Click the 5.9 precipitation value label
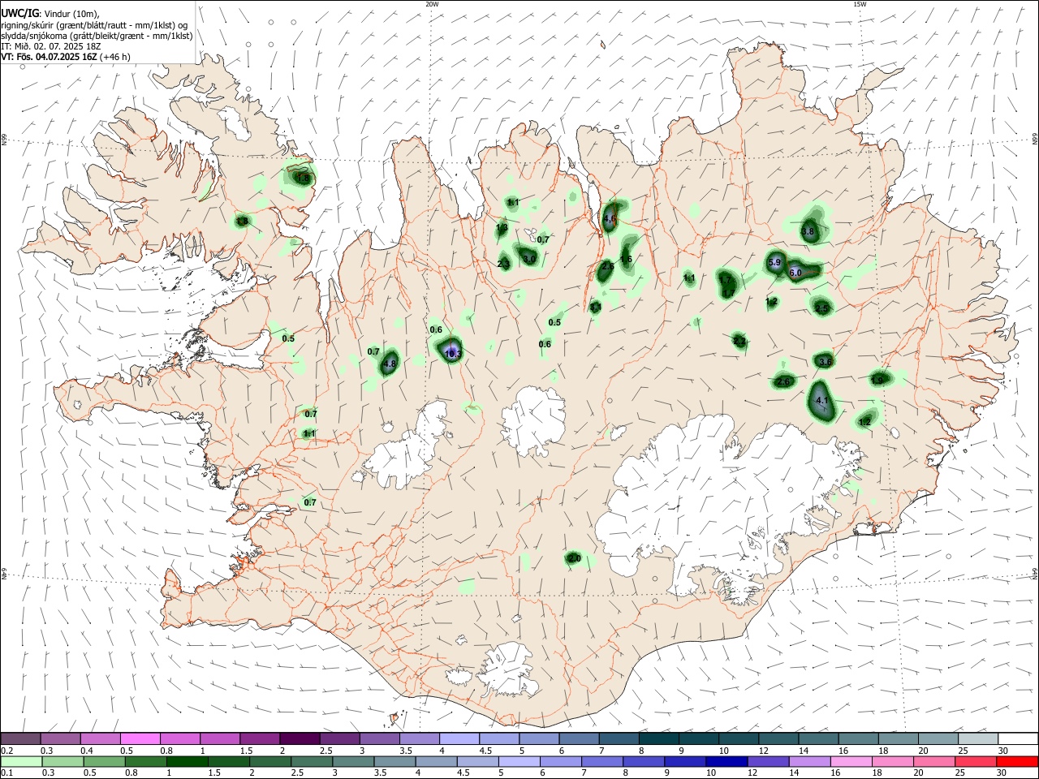The height and width of the screenshot is (779, 1039). tap(774, 262)
